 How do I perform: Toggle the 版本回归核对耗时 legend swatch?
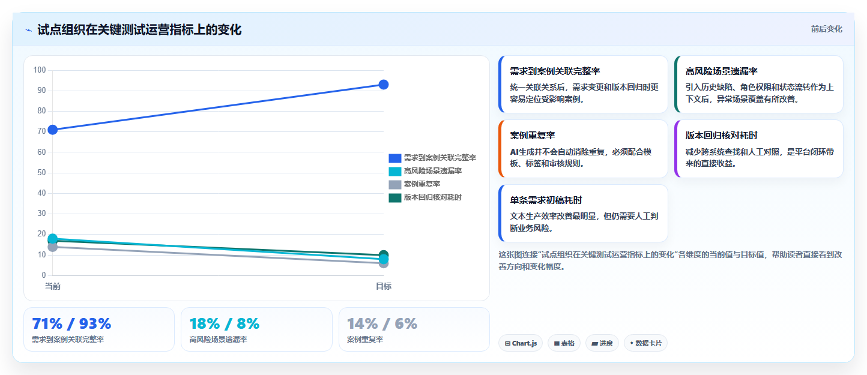tap(394, 197)
